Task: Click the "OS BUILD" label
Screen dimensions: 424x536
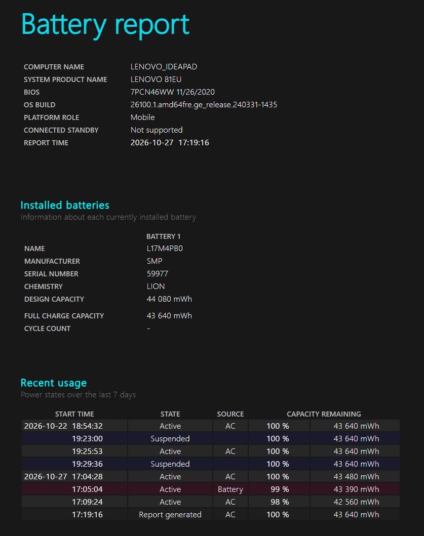Action: (40, 105)
